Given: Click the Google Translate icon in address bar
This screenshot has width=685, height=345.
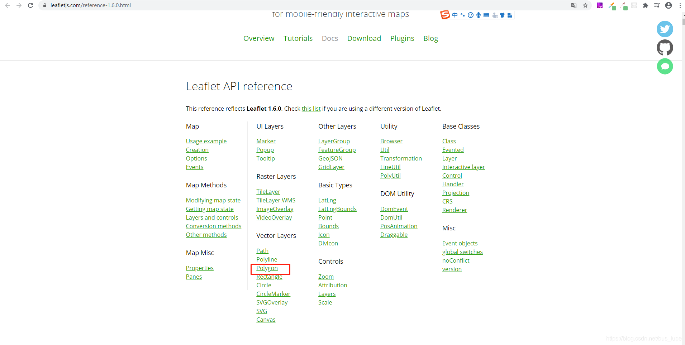Looking at the screenshot, I should coord(574,5).
